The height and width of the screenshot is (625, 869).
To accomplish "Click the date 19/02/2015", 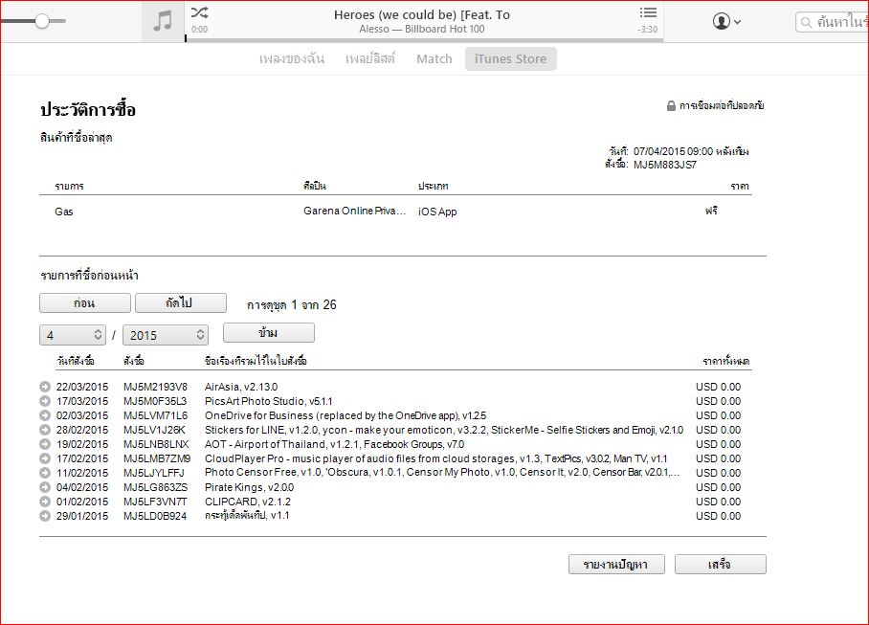I will [x=82, y=444].
